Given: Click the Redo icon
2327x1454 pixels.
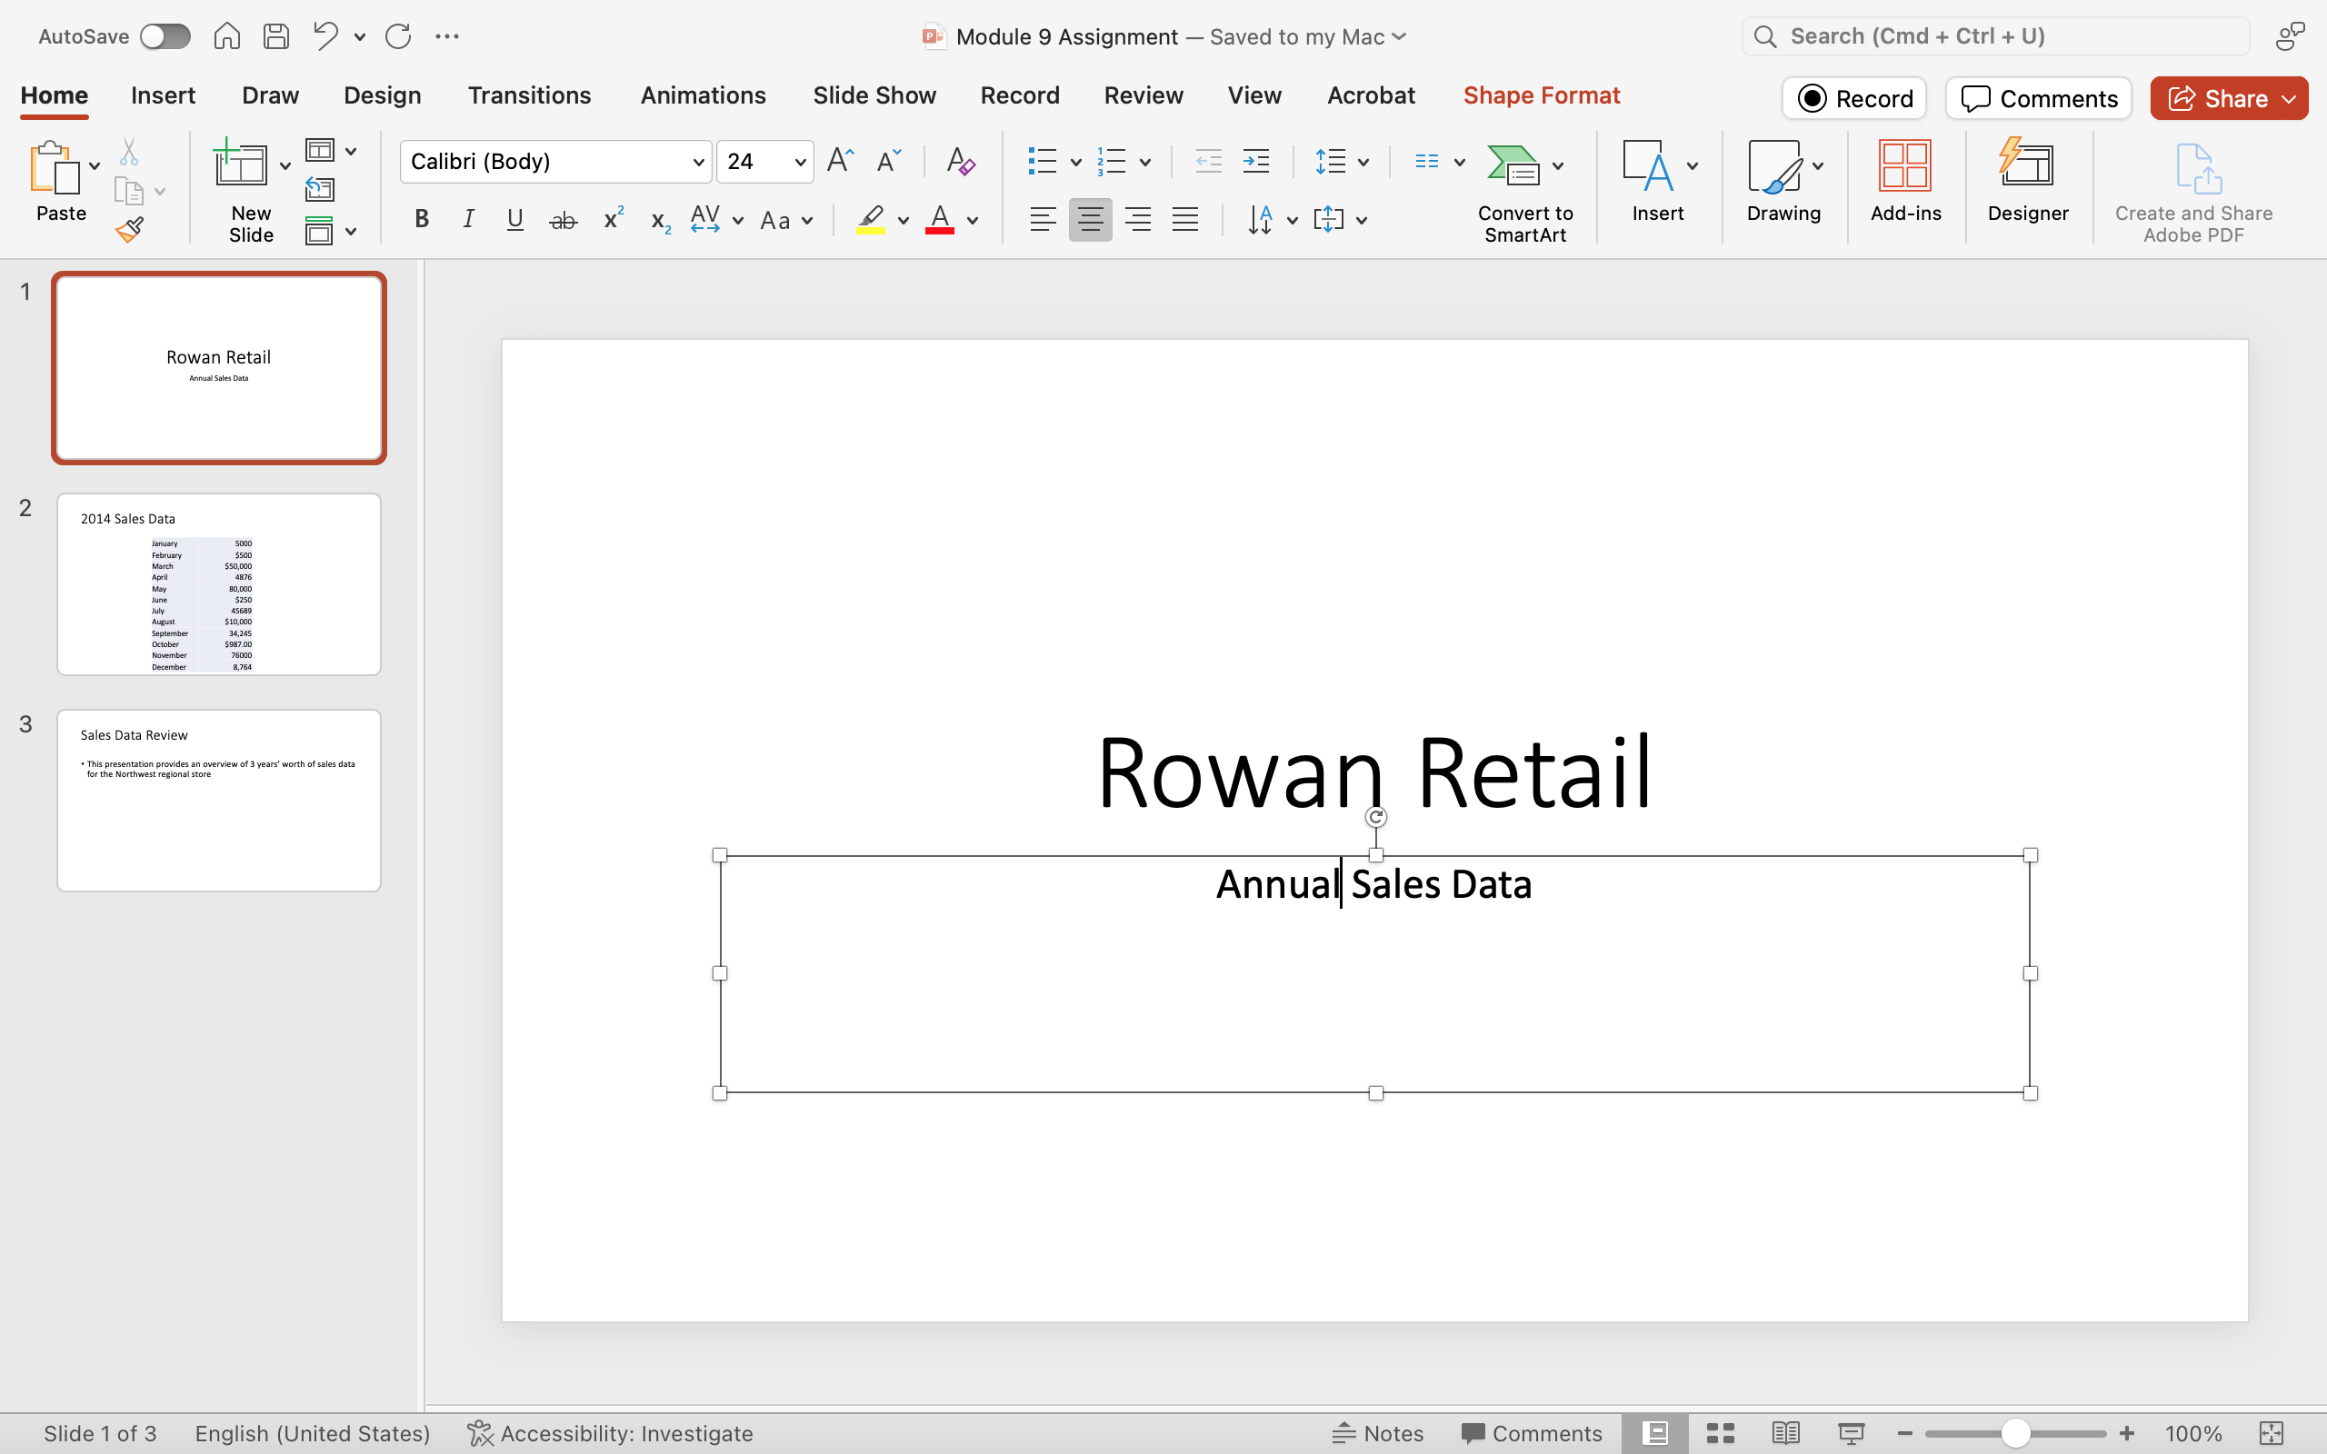Looking at the screenshot, I should pyautogui.click(x=398, y=36).
